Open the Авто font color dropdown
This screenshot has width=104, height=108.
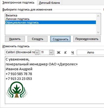point(90,52)
